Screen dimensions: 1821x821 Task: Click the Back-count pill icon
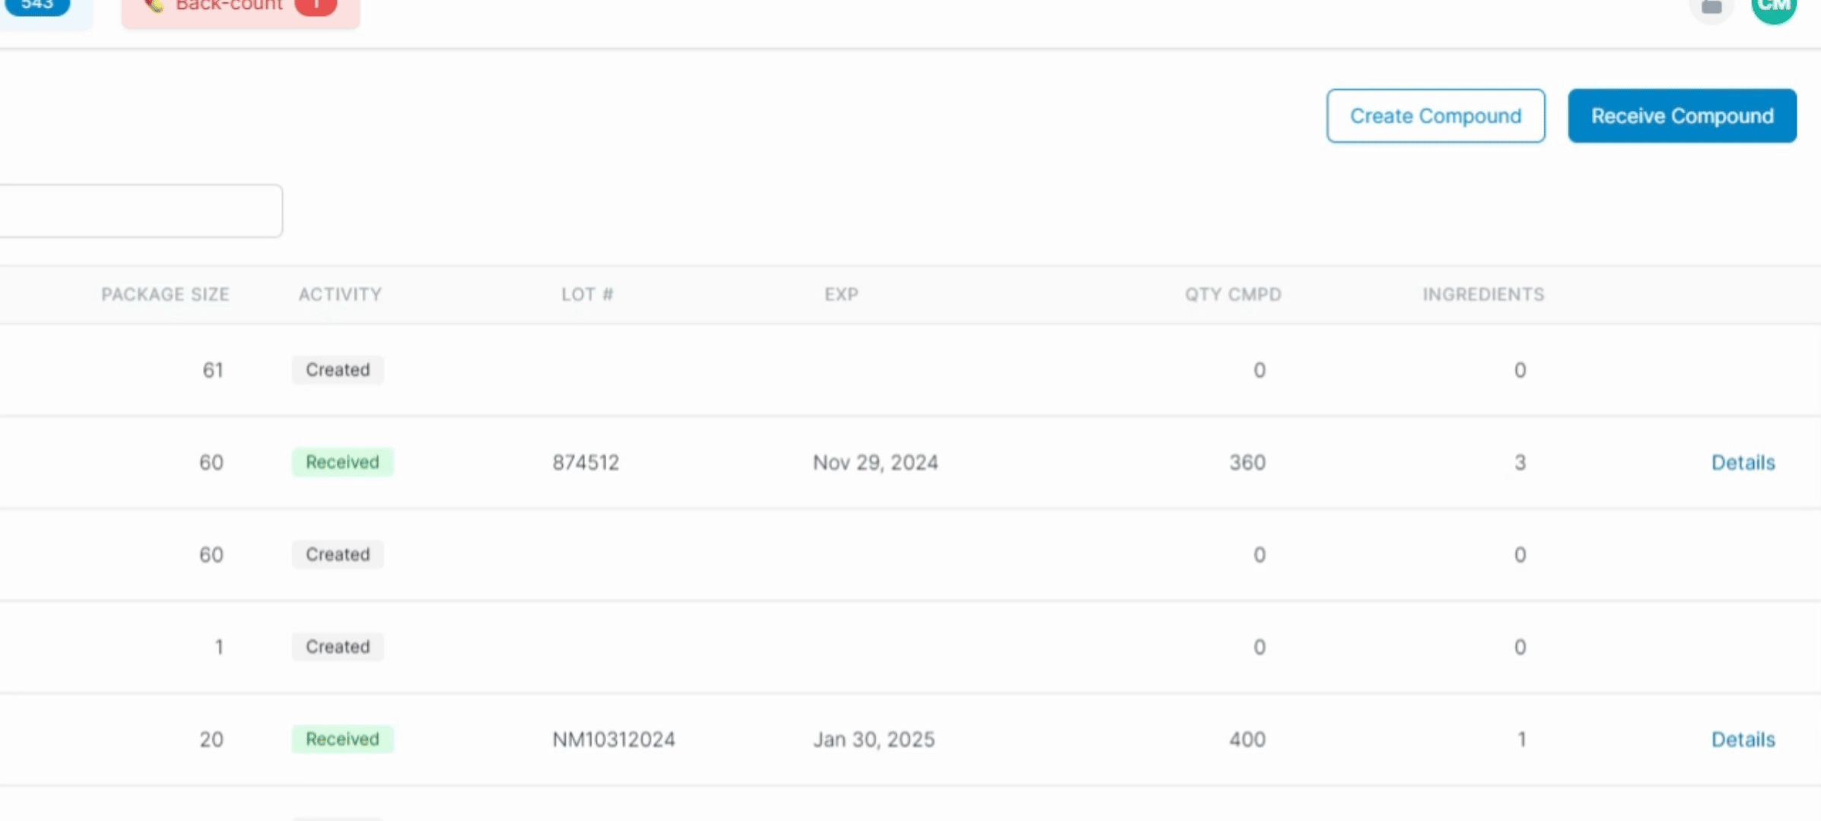pos(154,5)
